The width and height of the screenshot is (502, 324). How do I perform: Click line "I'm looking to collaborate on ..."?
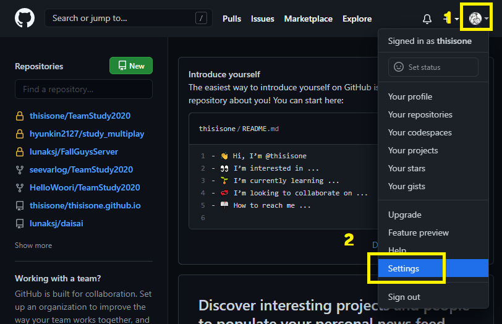(x=300, y=193)
